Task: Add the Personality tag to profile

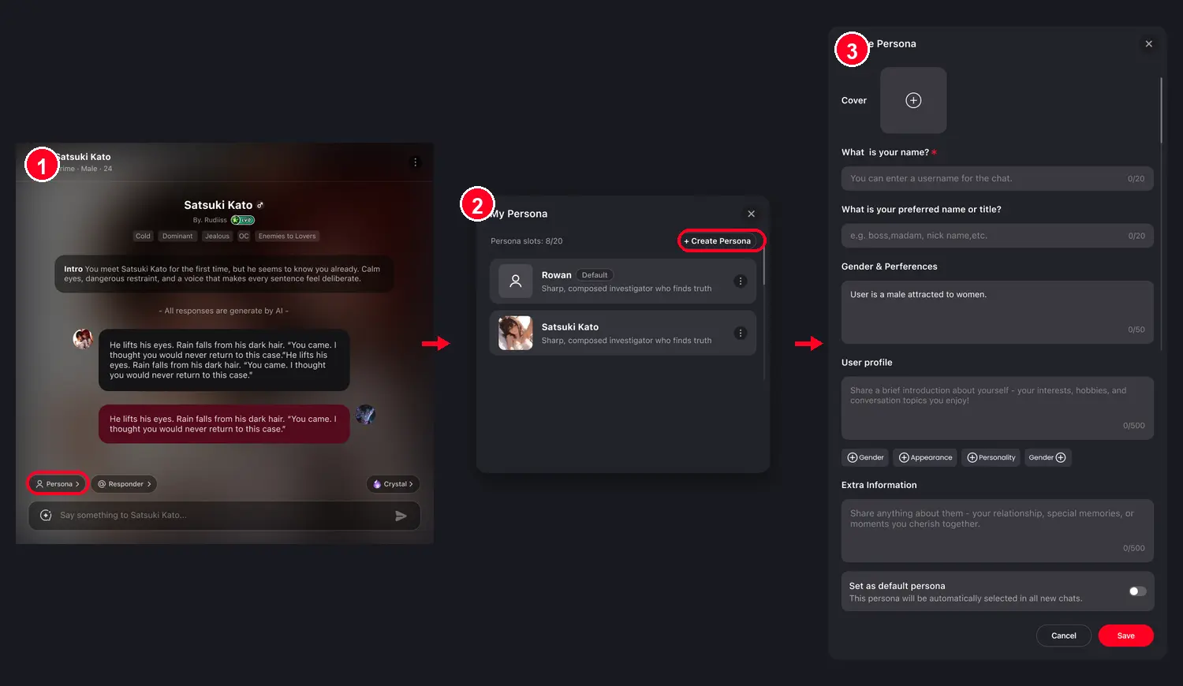Action: (991, 457)
